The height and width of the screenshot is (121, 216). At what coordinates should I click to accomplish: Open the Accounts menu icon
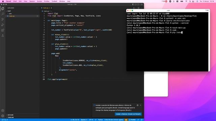coord(3,111)
